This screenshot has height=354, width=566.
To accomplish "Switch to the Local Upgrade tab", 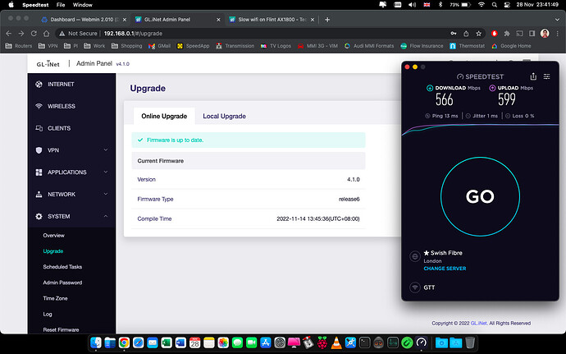I will coord(224,116).
